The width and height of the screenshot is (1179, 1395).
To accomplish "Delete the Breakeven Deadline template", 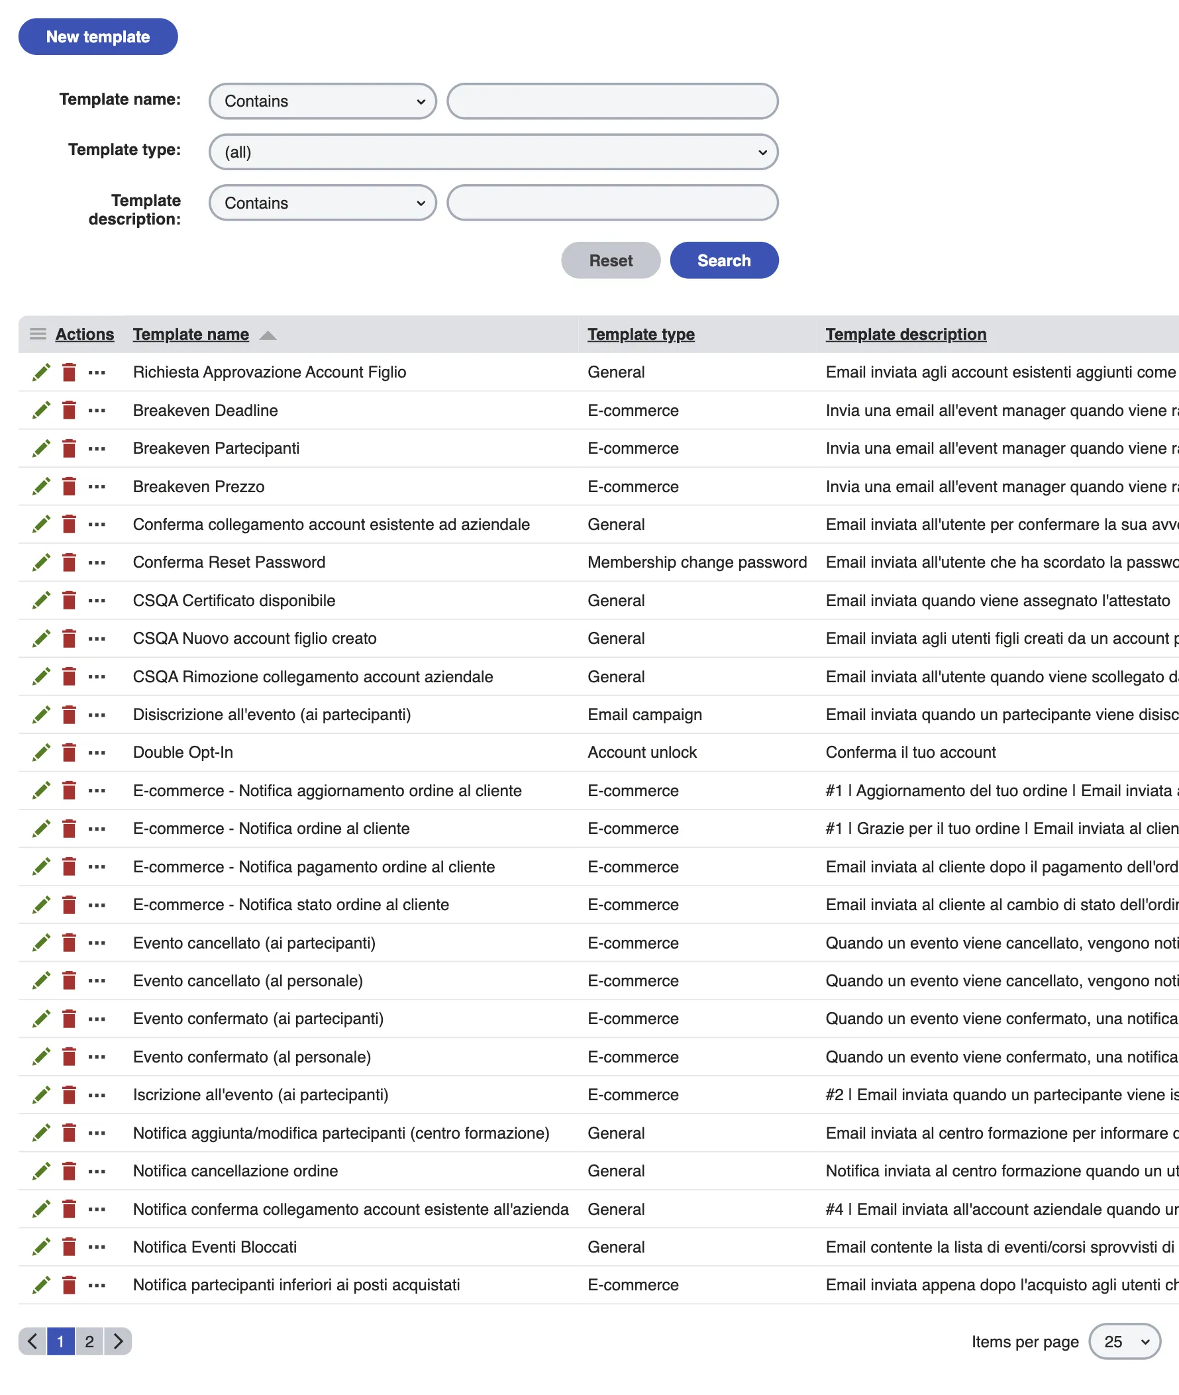I will 70,411.
